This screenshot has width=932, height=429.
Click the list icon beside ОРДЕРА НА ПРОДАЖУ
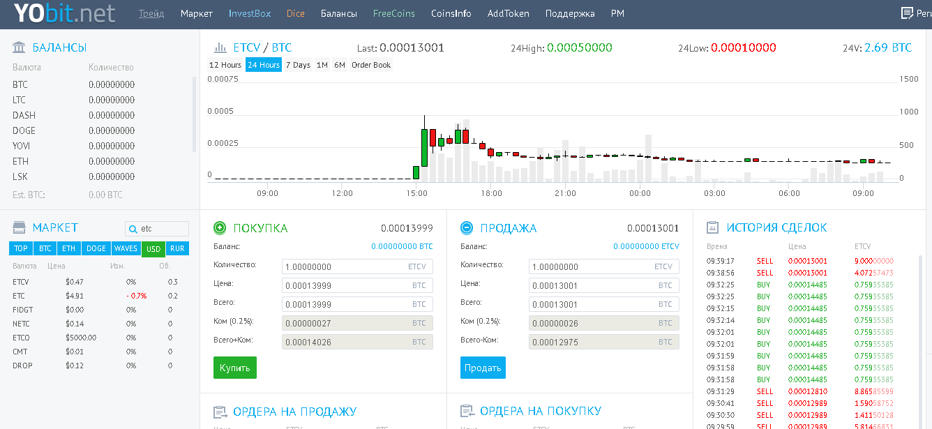tap(220, 412)
